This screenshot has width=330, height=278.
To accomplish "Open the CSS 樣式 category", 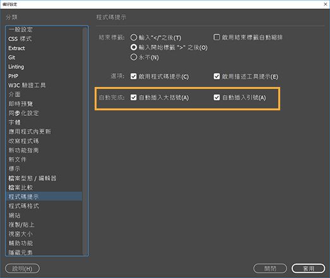I will pos(44,39).
